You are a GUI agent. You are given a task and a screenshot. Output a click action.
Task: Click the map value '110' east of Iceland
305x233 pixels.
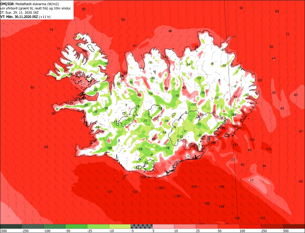tap(268, 149)
